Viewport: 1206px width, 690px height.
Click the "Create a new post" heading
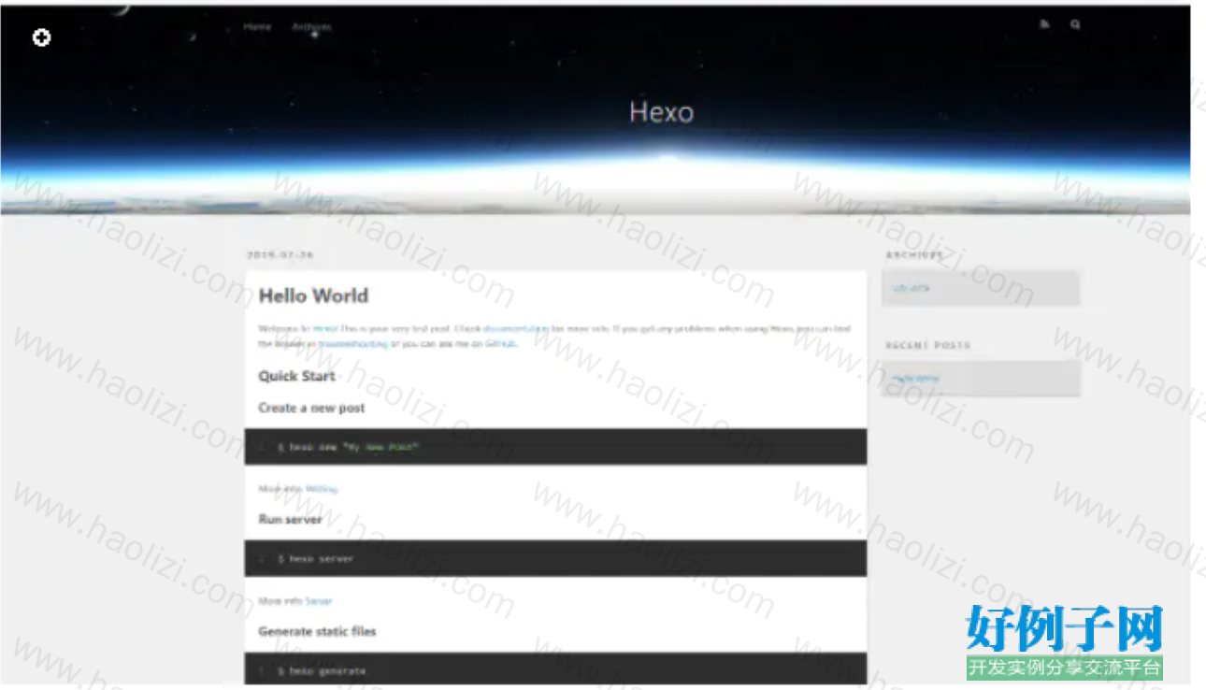tap(311, 409)
